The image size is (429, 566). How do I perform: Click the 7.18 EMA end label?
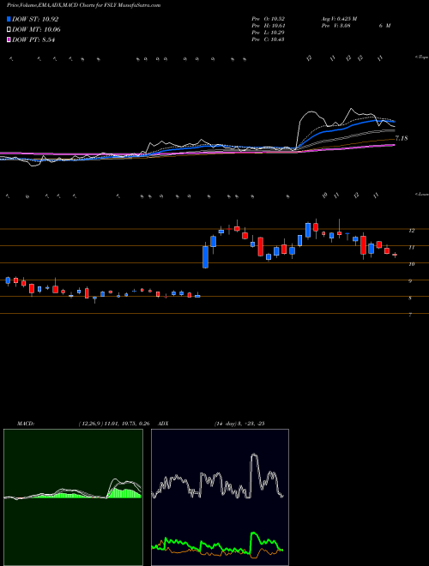pos(402,138)
